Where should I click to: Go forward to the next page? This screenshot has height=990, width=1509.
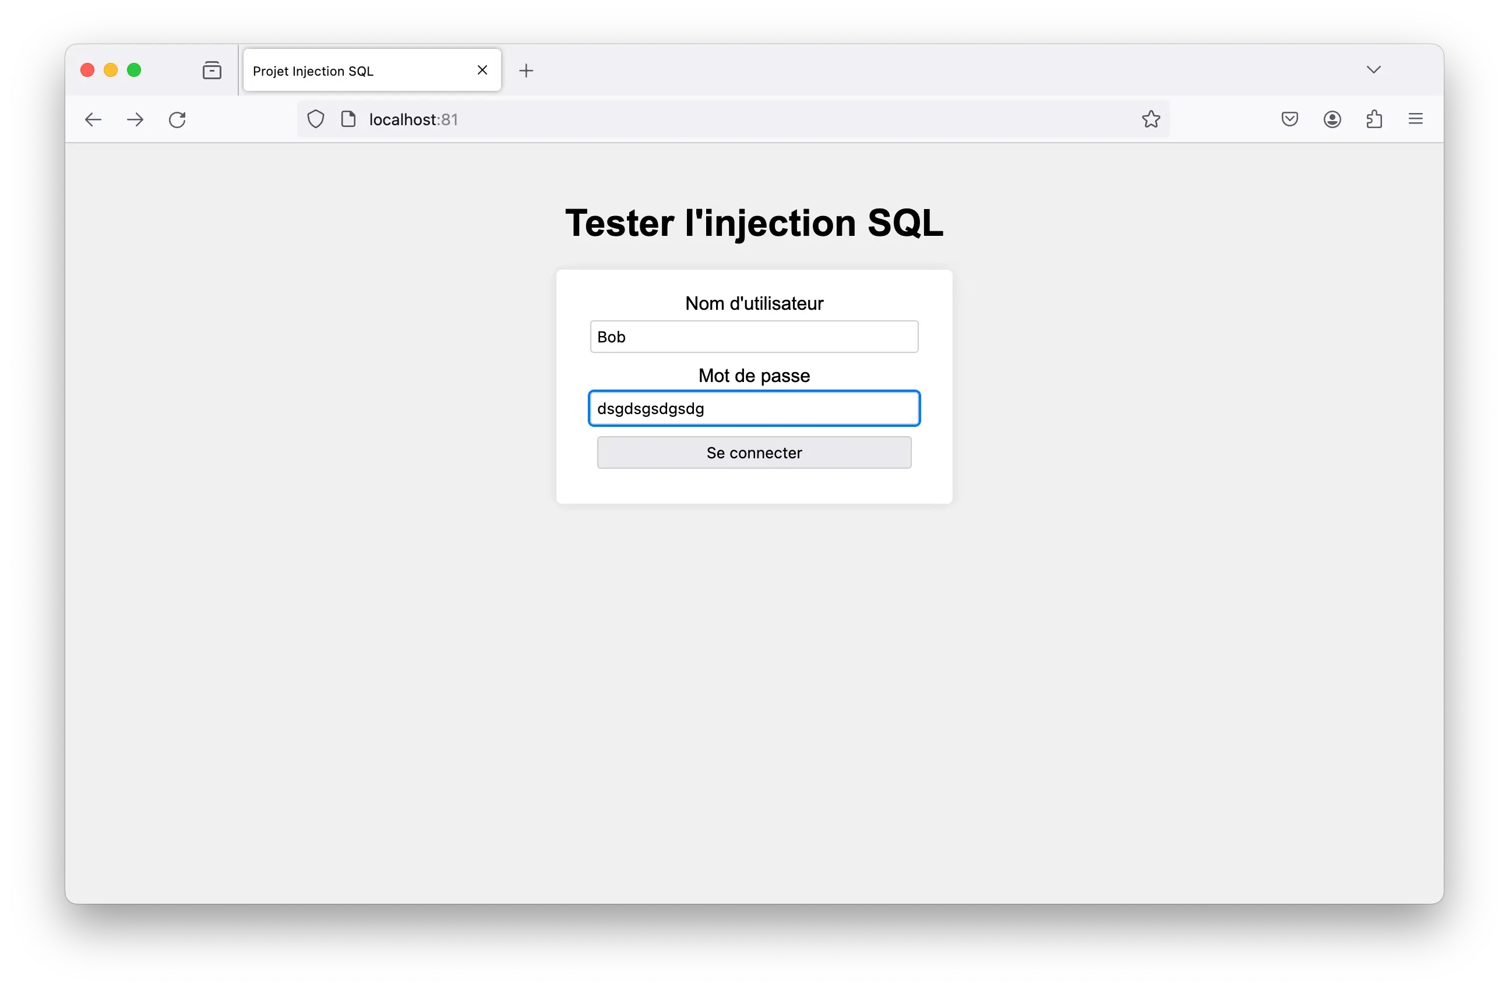tap(135, 119)
